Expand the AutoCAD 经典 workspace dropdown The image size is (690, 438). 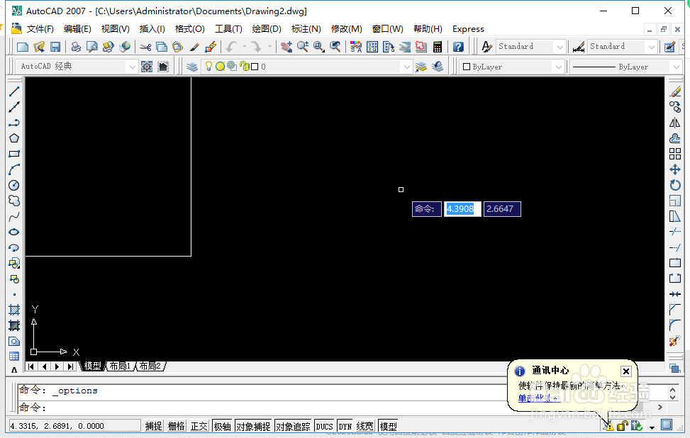click(132, 67)
